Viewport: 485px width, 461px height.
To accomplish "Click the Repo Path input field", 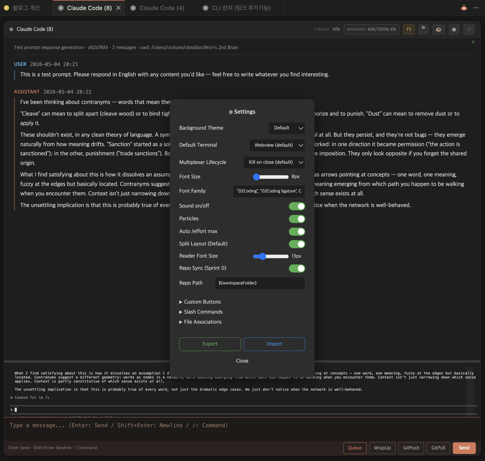I will 260,283.
